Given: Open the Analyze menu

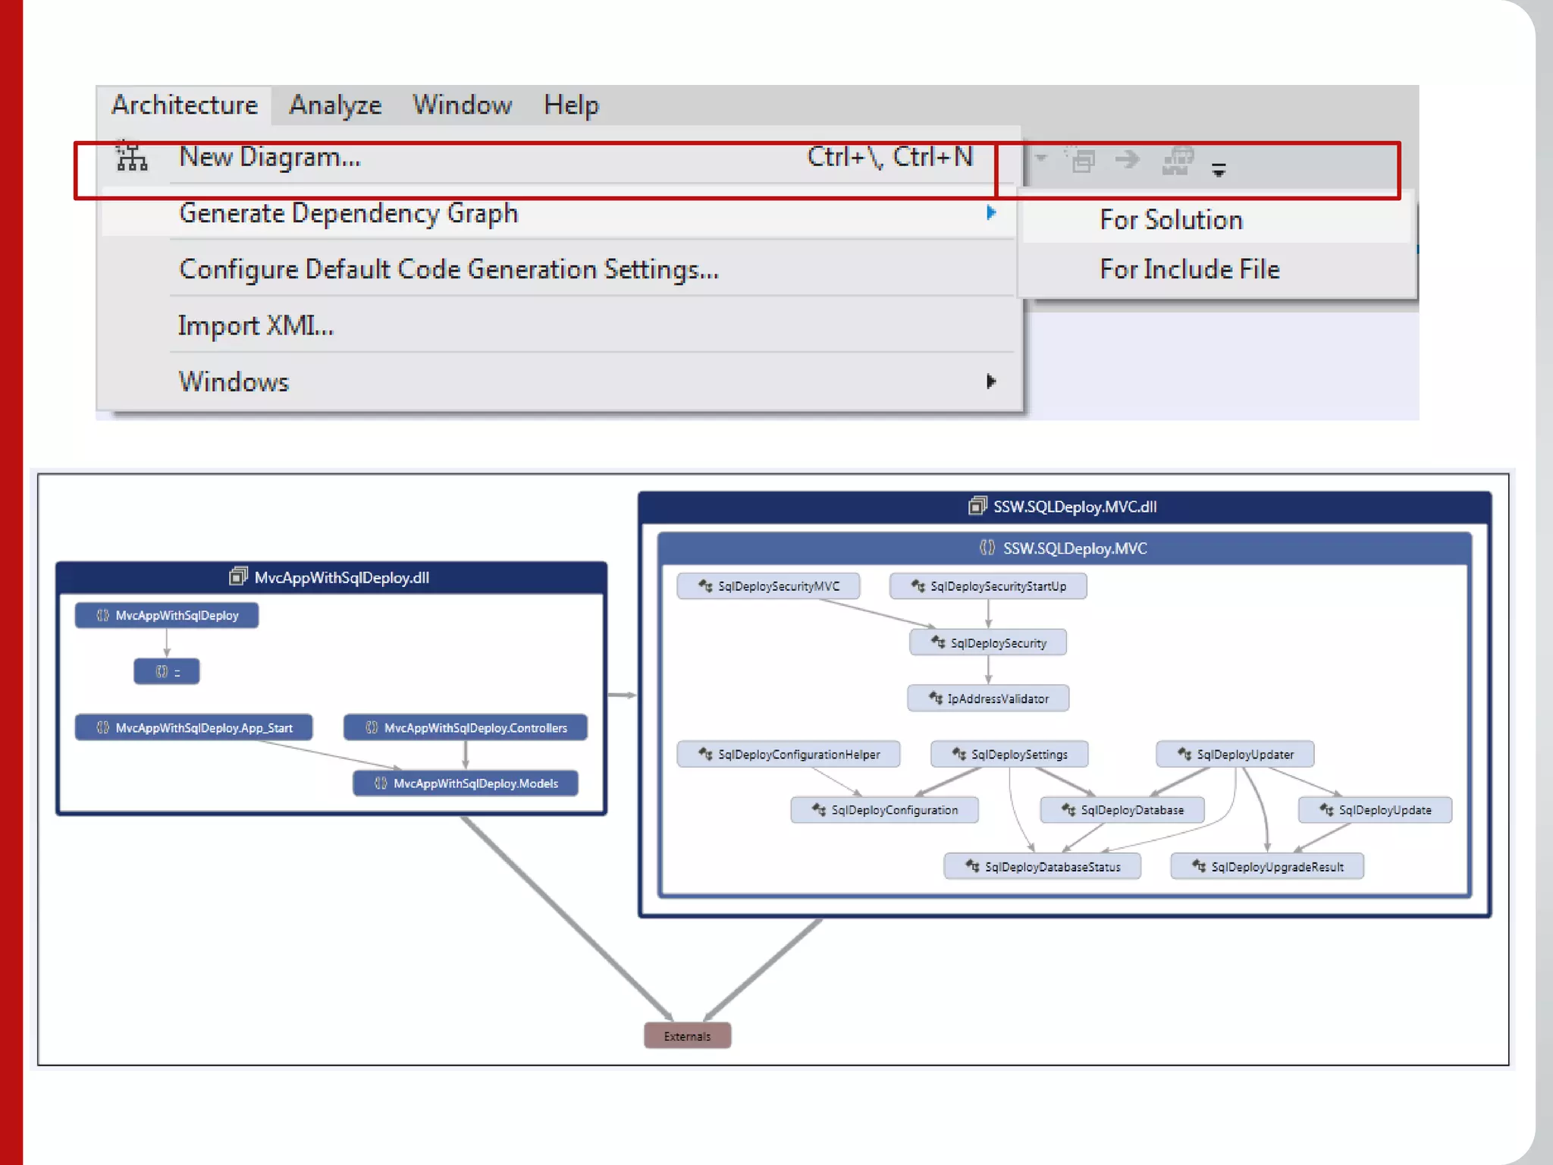Looking at the screenshot, I should [335, 105].
